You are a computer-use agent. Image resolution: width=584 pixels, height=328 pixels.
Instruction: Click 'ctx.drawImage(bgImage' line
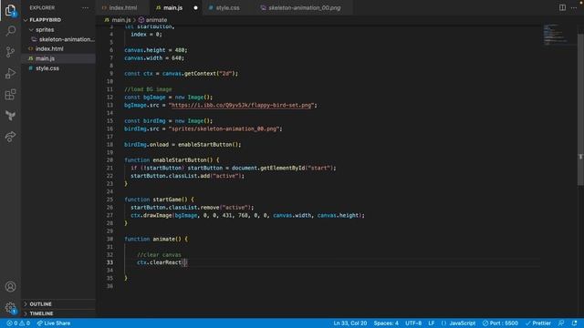click(x=247, y=215)
